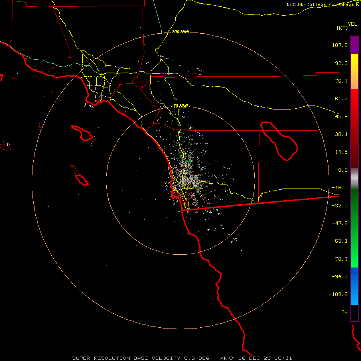
Task: Click the 100 NMI range ring label
Action: [180, 32]
